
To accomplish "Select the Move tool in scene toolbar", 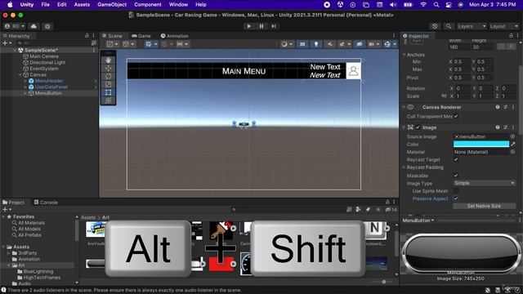I will [108, 69].
